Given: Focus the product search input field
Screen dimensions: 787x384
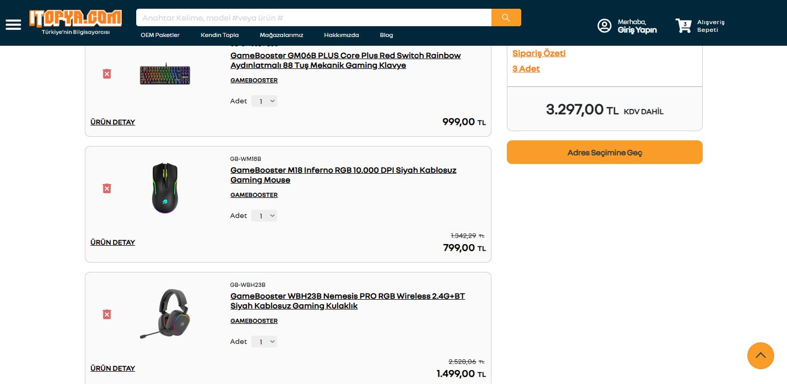Looking at the screenshot, I should coord(314,17).
